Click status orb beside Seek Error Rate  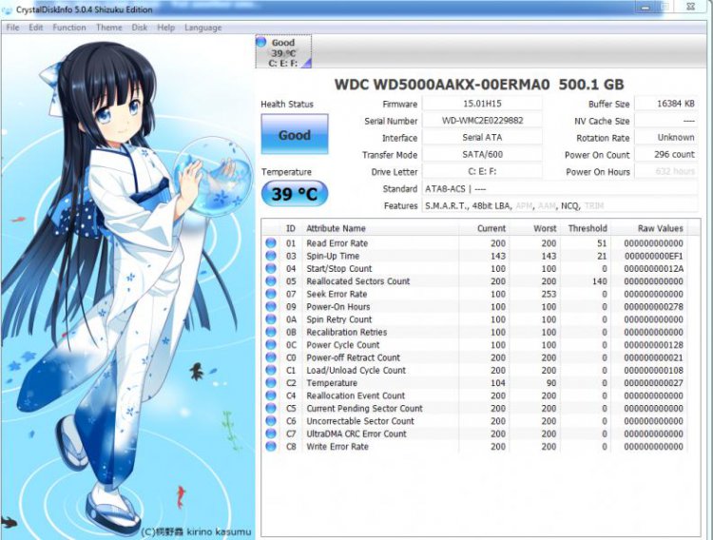(x=271, y=295)
